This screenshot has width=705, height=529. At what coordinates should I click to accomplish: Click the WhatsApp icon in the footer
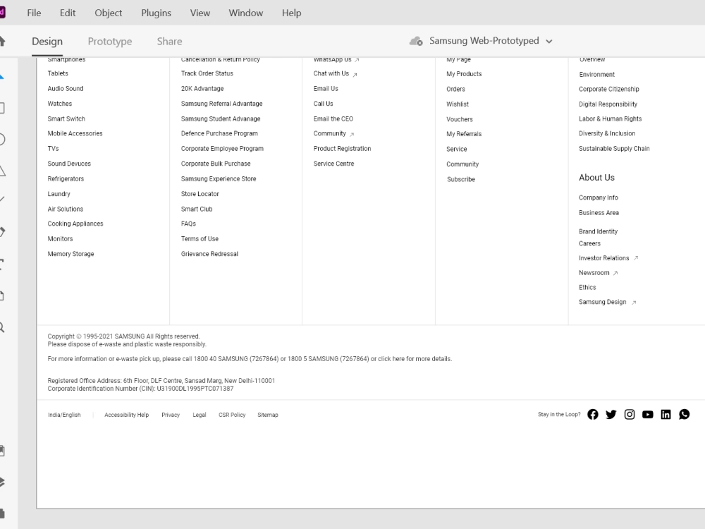click(x=685, y=414)
